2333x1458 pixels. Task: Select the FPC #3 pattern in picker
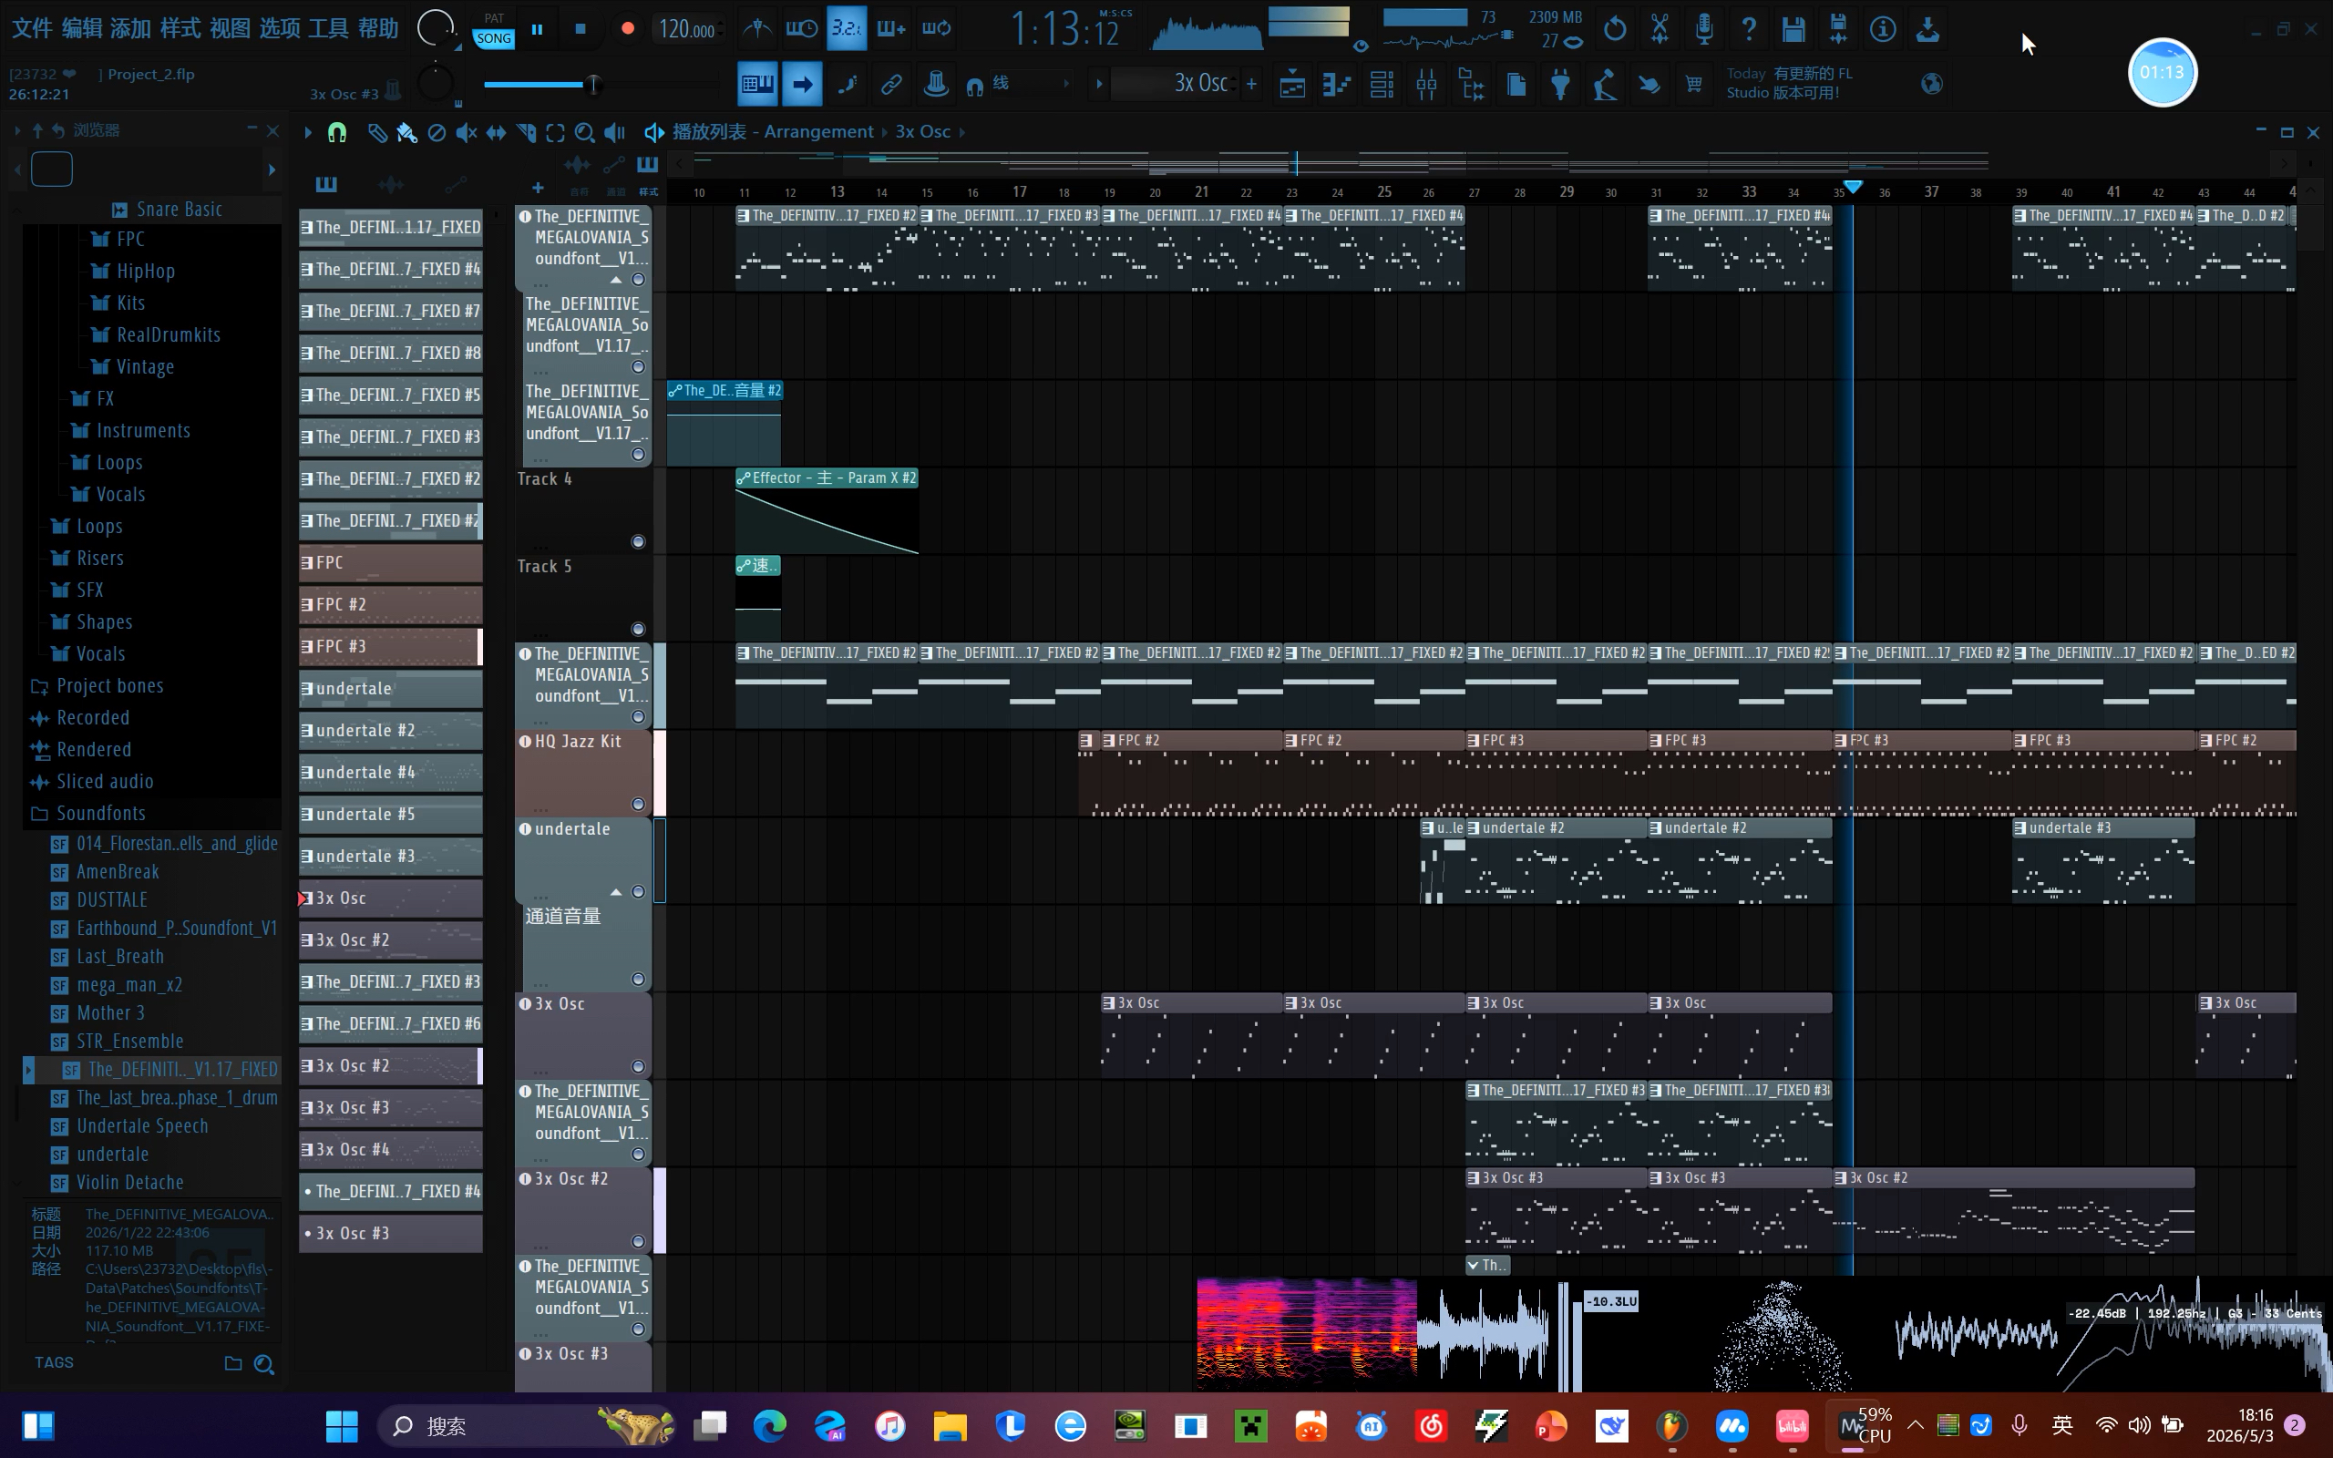390,646
